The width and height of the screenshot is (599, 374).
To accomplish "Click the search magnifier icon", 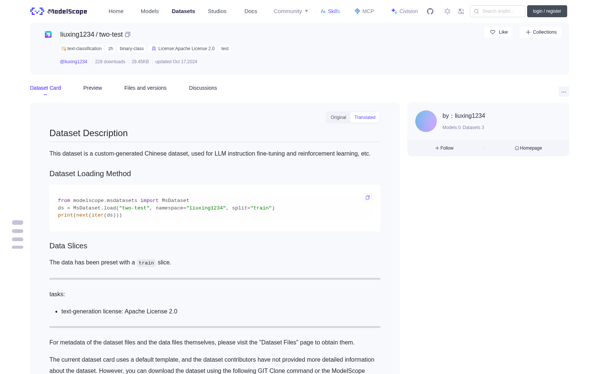I will [x=476, y=11].
